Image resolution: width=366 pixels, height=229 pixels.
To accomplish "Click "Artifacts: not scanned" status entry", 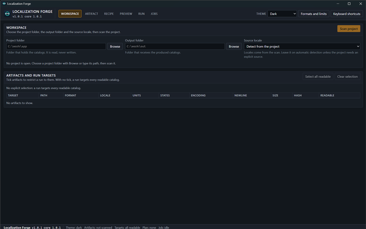I will click(x=98, y=227).
